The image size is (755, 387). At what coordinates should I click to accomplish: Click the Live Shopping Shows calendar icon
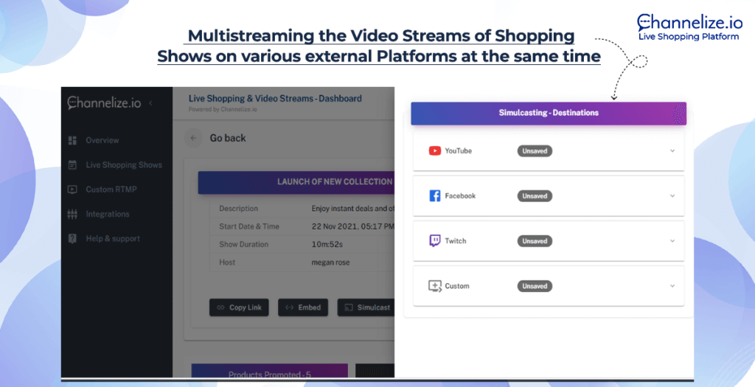(72, 164)
